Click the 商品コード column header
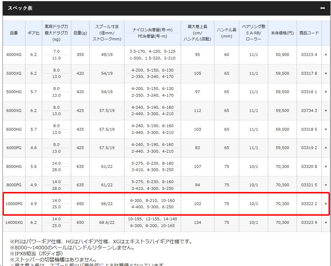331x266 pixels. click(309, 33)
